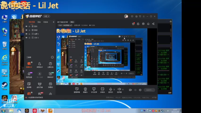Lock the 文本 1 layer

(29, 38)
